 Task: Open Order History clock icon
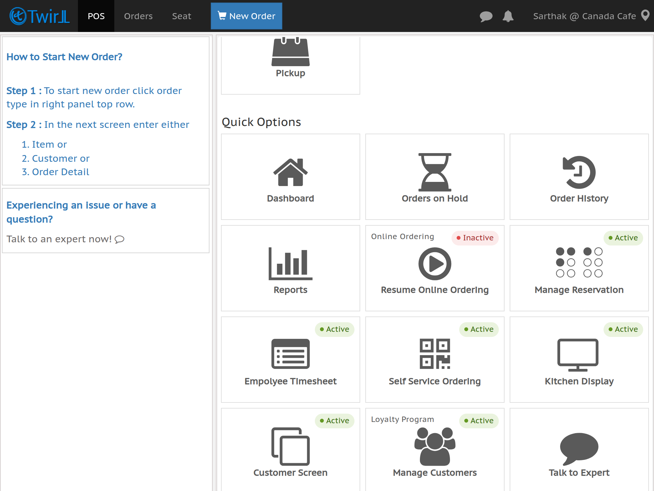click(579, 172)
